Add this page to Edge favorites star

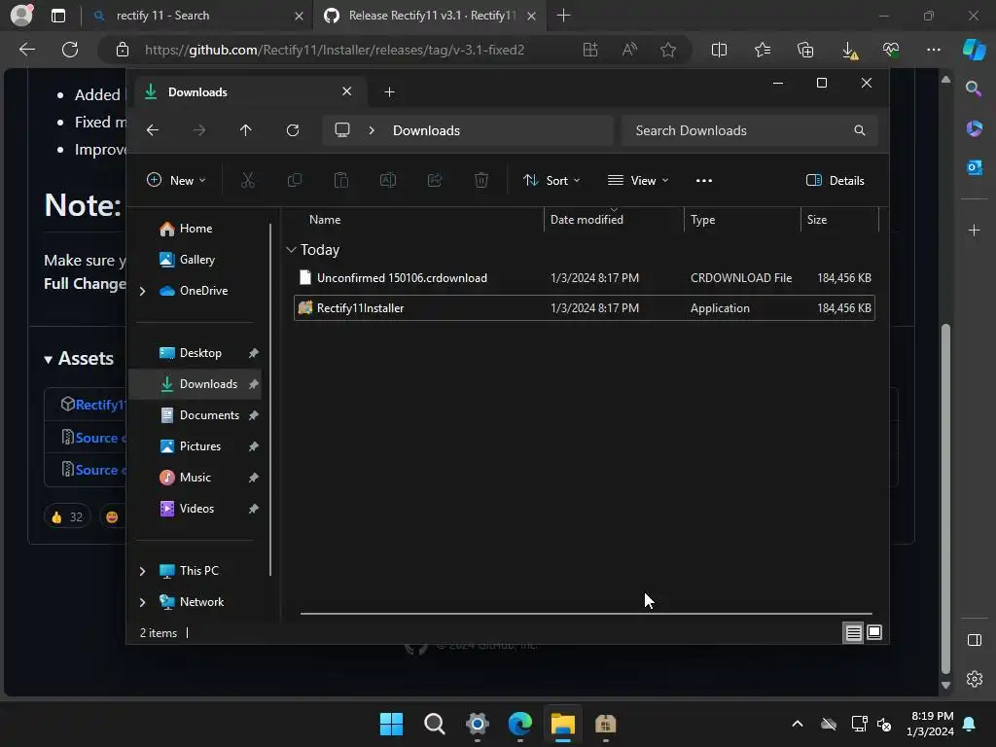point(667,50)
